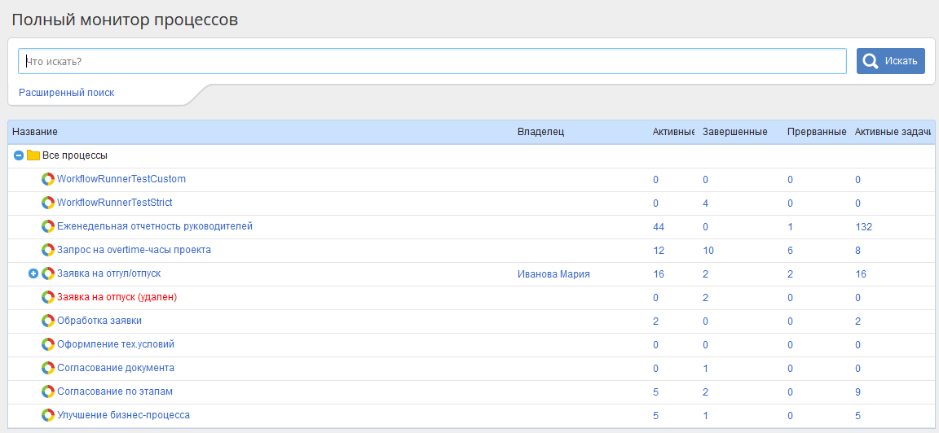This screenshot has height=433, width=939.
Task: Click the Что искать search field
Action: pos(432,61)
